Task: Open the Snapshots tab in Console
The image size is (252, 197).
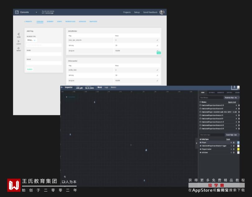Action: click(x=93, y=21)
